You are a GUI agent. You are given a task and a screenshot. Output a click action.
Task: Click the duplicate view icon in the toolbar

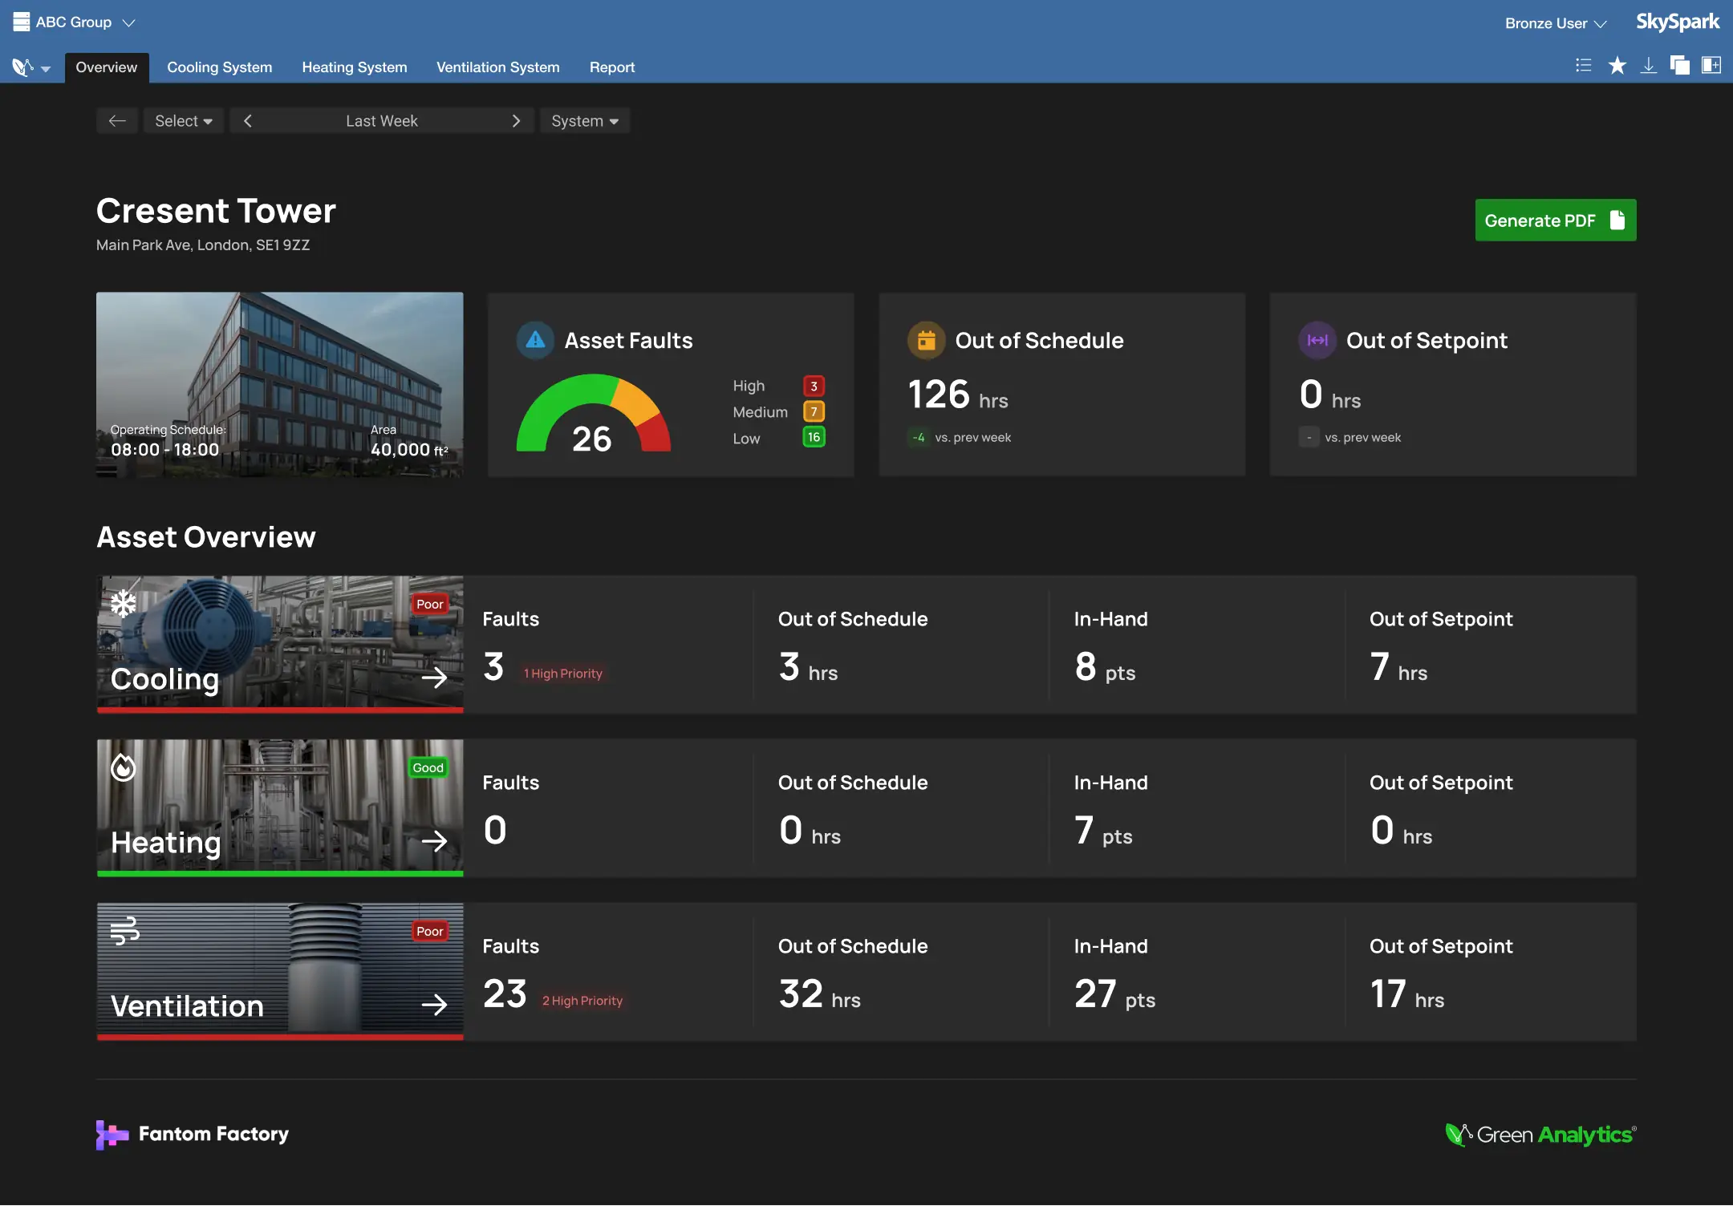coord(1678,65)
